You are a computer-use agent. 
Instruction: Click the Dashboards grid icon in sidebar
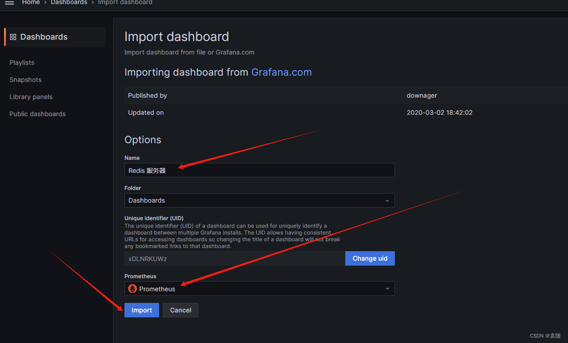(13, 37)
